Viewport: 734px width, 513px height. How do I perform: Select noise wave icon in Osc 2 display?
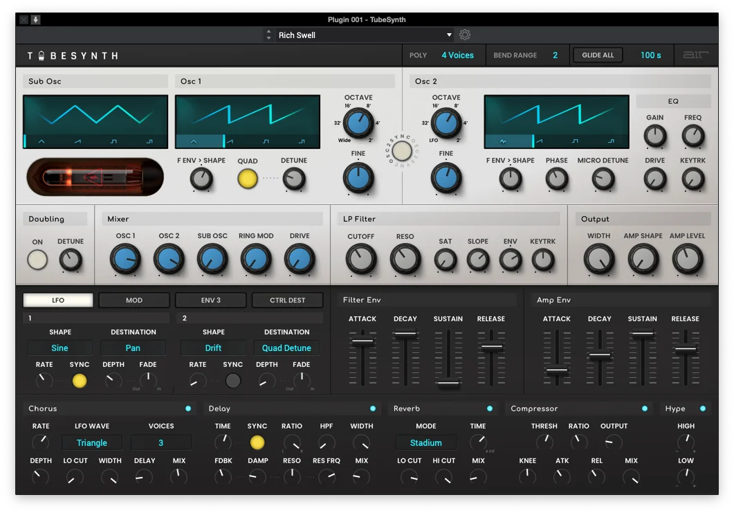click(503, 141)
